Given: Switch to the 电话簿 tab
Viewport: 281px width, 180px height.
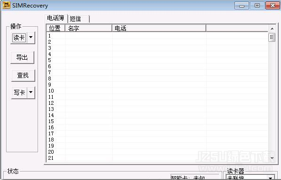Looking at the screenshot, I should pyautogui.click(x=56, y=18).
